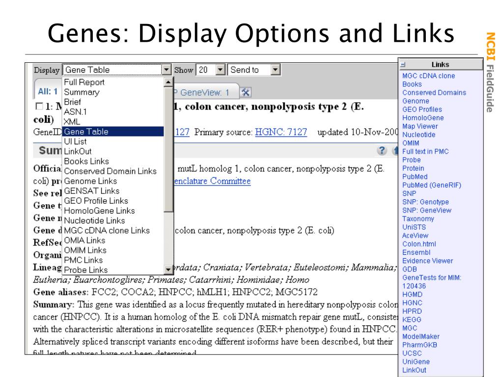The width and height of the screenshot is (503, 377).
Task: Follow the GeneTests for MIM link
Action: pos(431,281)
